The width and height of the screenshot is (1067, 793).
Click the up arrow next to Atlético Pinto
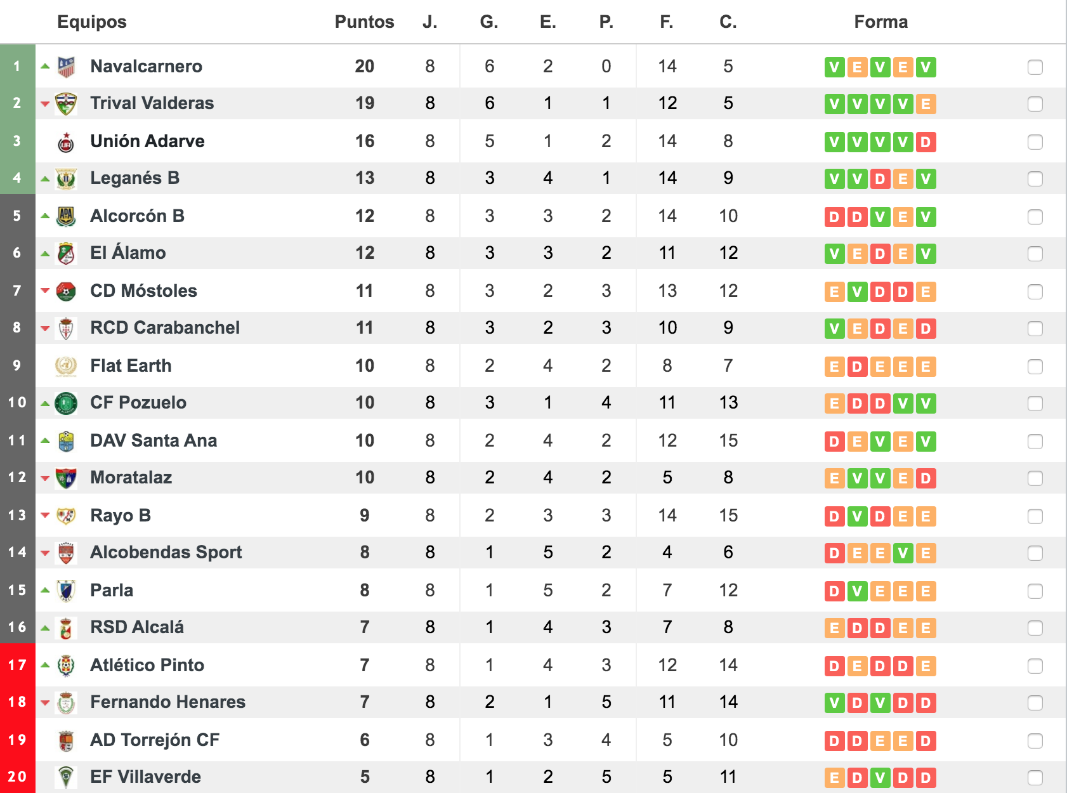[x=45, y=665]
